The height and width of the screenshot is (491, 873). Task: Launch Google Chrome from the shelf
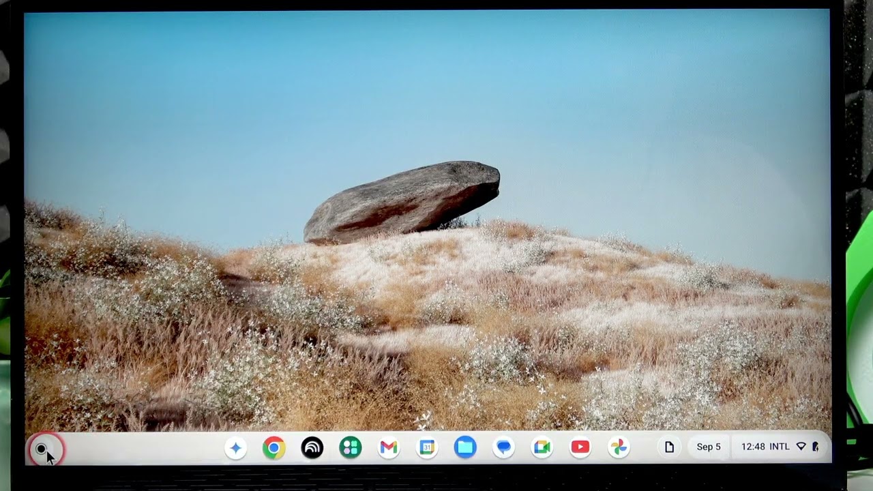273,447
